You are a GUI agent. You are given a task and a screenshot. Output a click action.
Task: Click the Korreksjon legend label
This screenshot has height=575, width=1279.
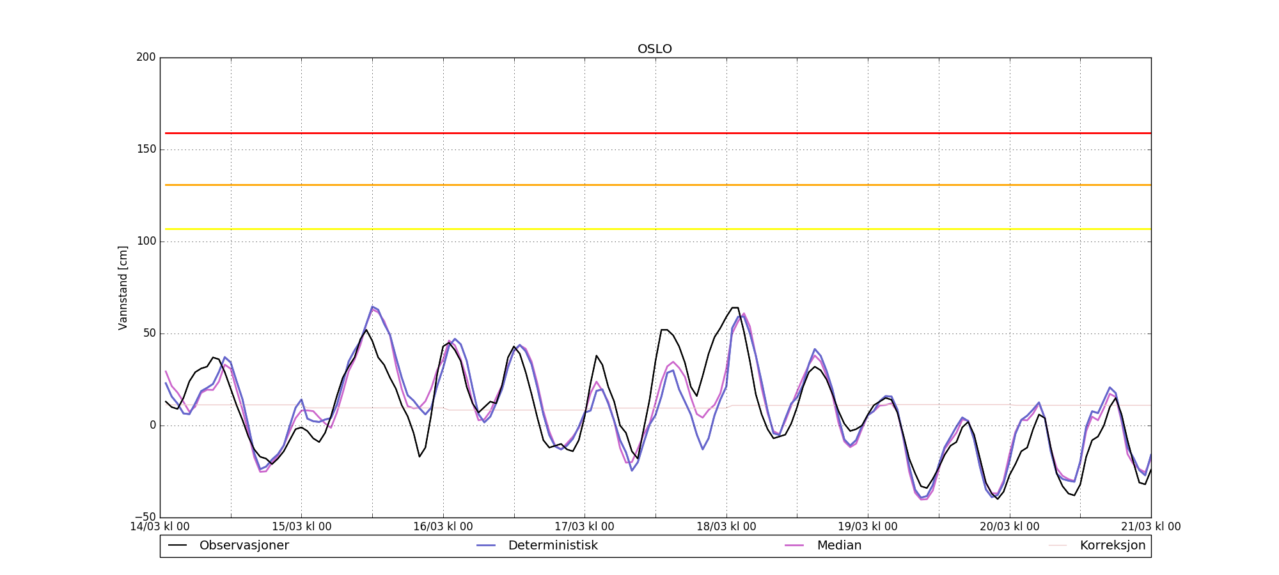point(1112,546)
